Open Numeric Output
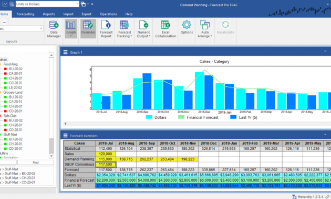This screenshot has width=331, height=199. click(143, 29)
